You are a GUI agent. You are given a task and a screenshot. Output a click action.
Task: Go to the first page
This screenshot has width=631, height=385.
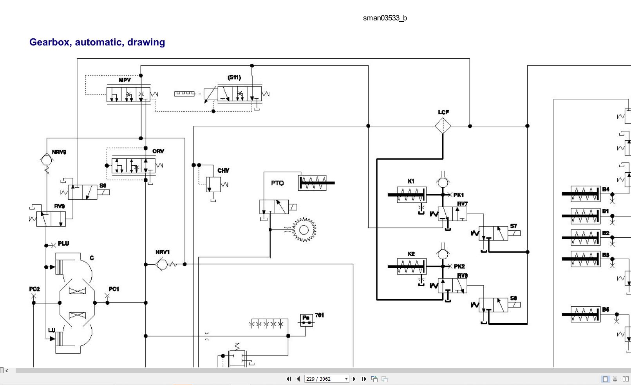pyautogui.click(x=289, y=379)
